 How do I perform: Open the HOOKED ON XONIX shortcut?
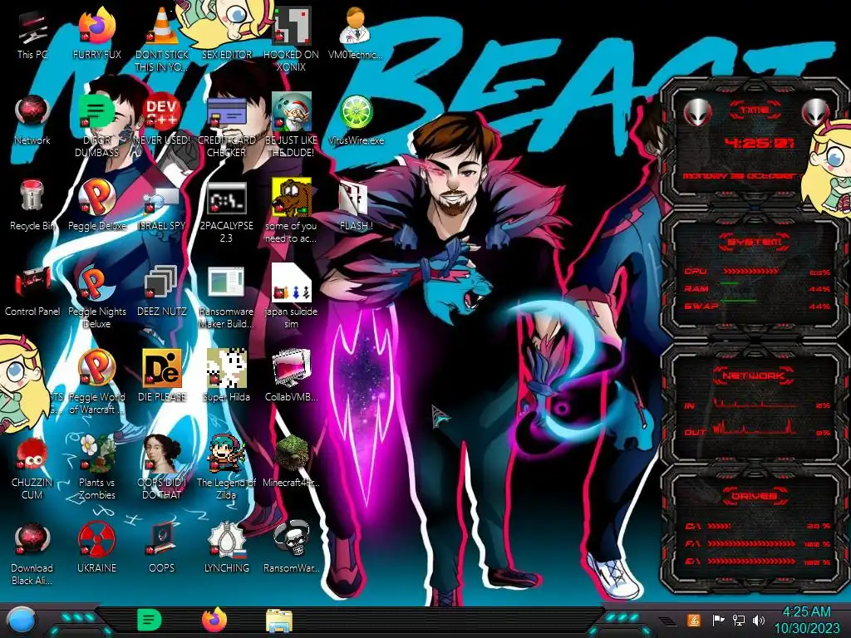click(292, 38)
